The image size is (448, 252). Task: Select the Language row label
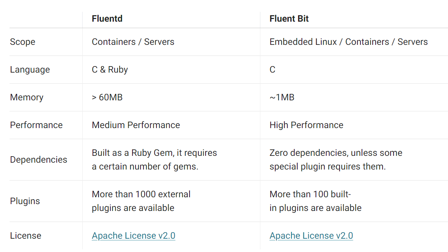(x=30, y=70)
